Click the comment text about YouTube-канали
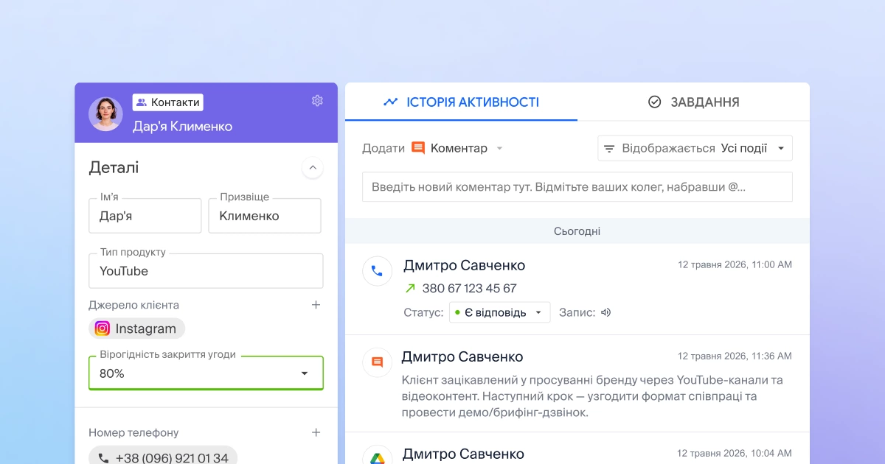 click(592, 396)
